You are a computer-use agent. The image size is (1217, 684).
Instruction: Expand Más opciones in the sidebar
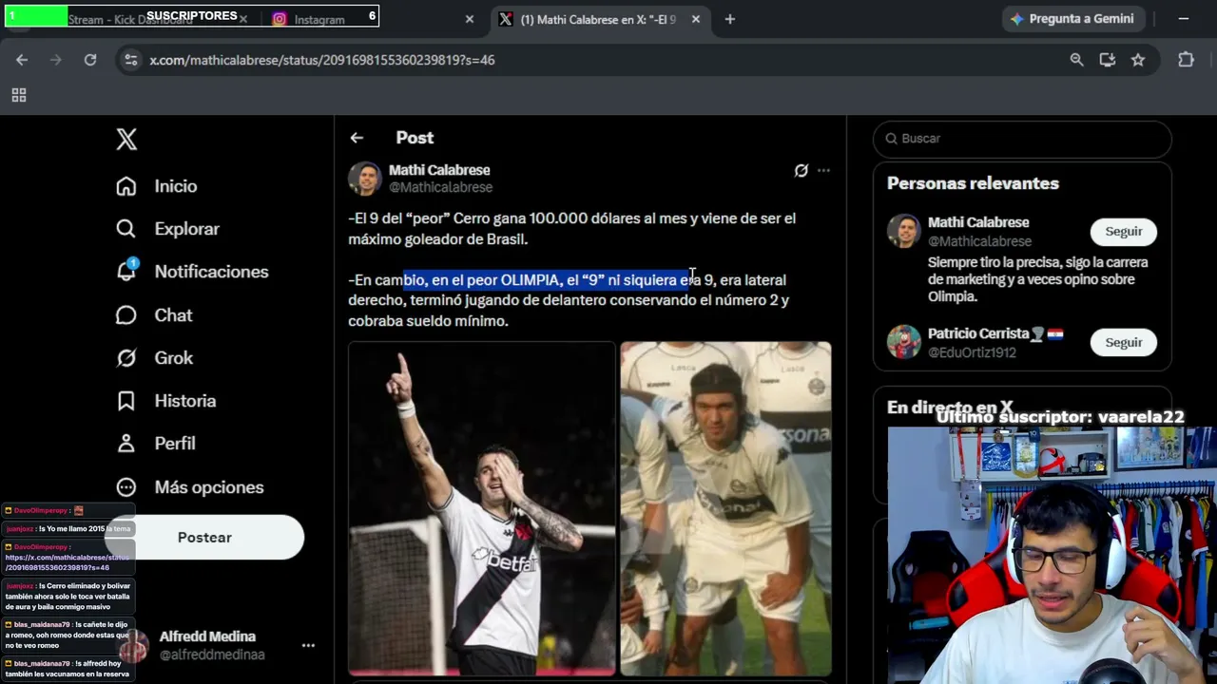[190, 487]
